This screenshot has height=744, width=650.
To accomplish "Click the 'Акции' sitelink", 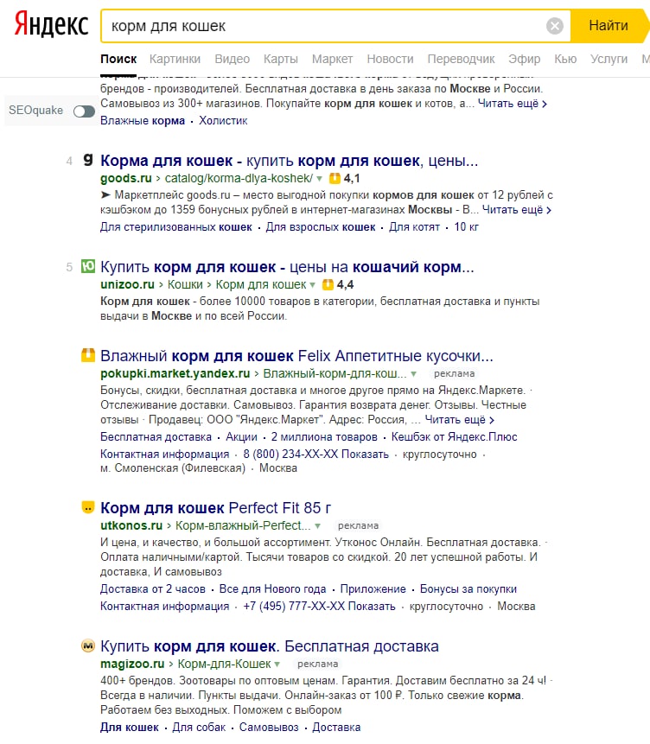I will coord(241,437).
